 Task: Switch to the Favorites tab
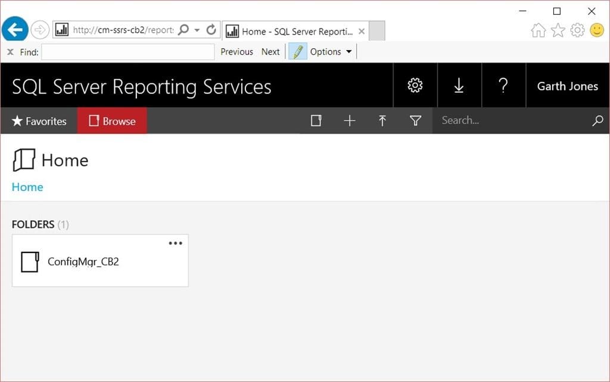39,121
